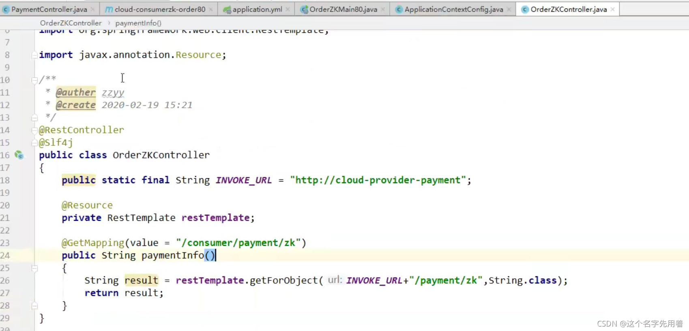This screenshot has width=689, height=331.
Task: Select the OrderZKController.java tab
Action: tap(569, 9)
